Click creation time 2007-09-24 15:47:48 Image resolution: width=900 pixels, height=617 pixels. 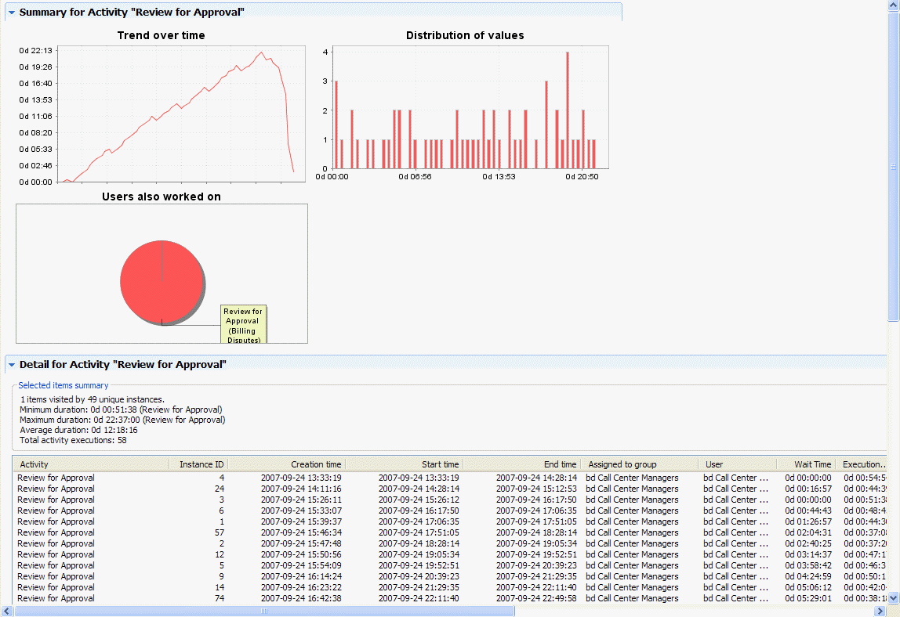point(301,543)
